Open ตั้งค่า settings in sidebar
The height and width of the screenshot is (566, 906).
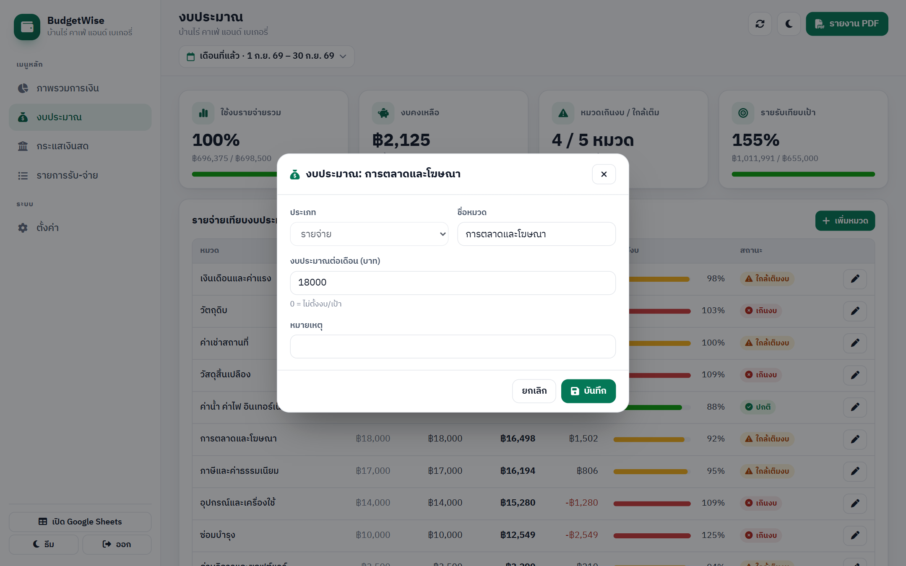pyautogui.click(x=80, y=228)
